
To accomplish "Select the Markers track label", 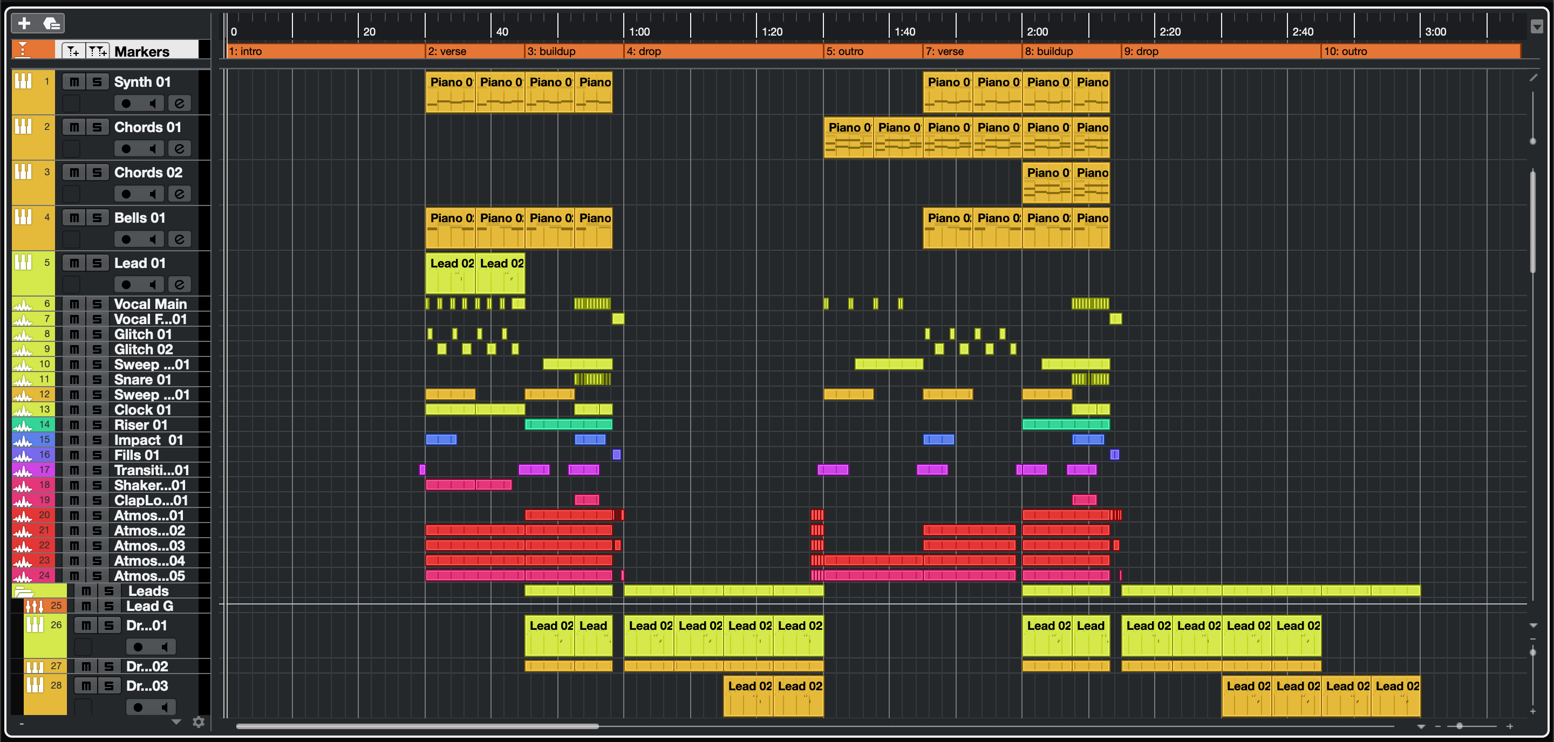I will [x=142, y=51].
